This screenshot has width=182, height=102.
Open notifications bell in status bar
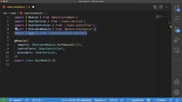(177, 100)
